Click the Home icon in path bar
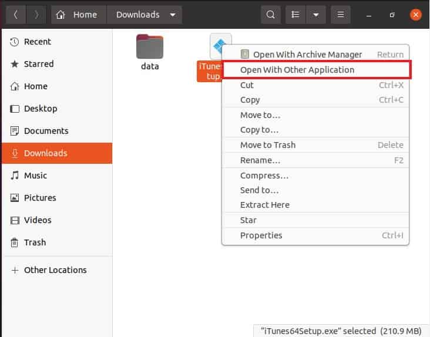Image resolution: width=430 pixels, height=337 pixels. pyautogui.click(x=61, y=15)
